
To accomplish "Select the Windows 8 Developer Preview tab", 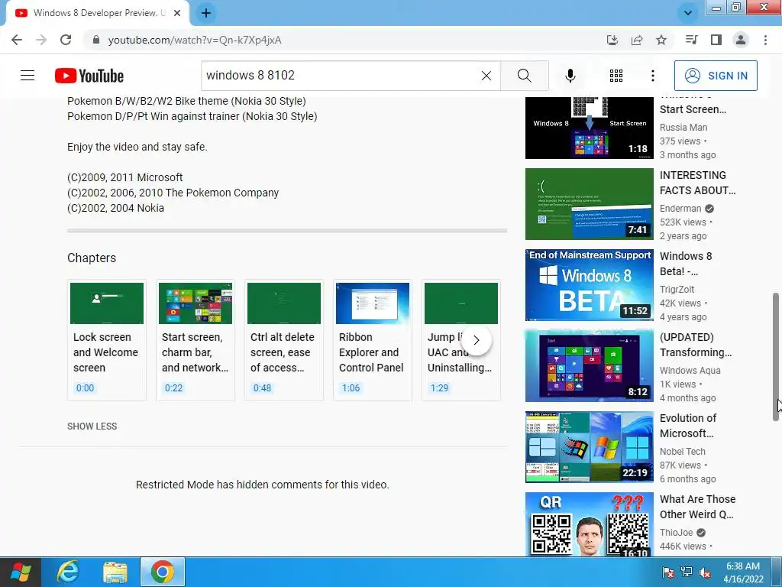I will (97, 13).
